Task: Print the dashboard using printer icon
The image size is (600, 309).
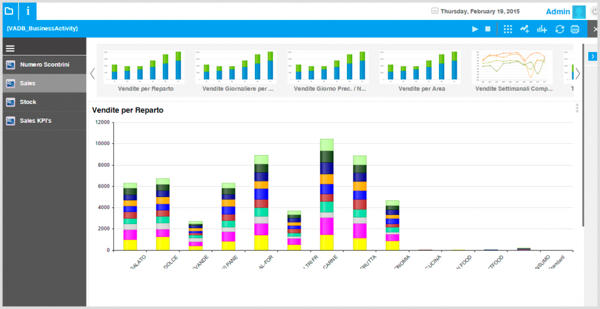Action: click(x=575, y=29)
